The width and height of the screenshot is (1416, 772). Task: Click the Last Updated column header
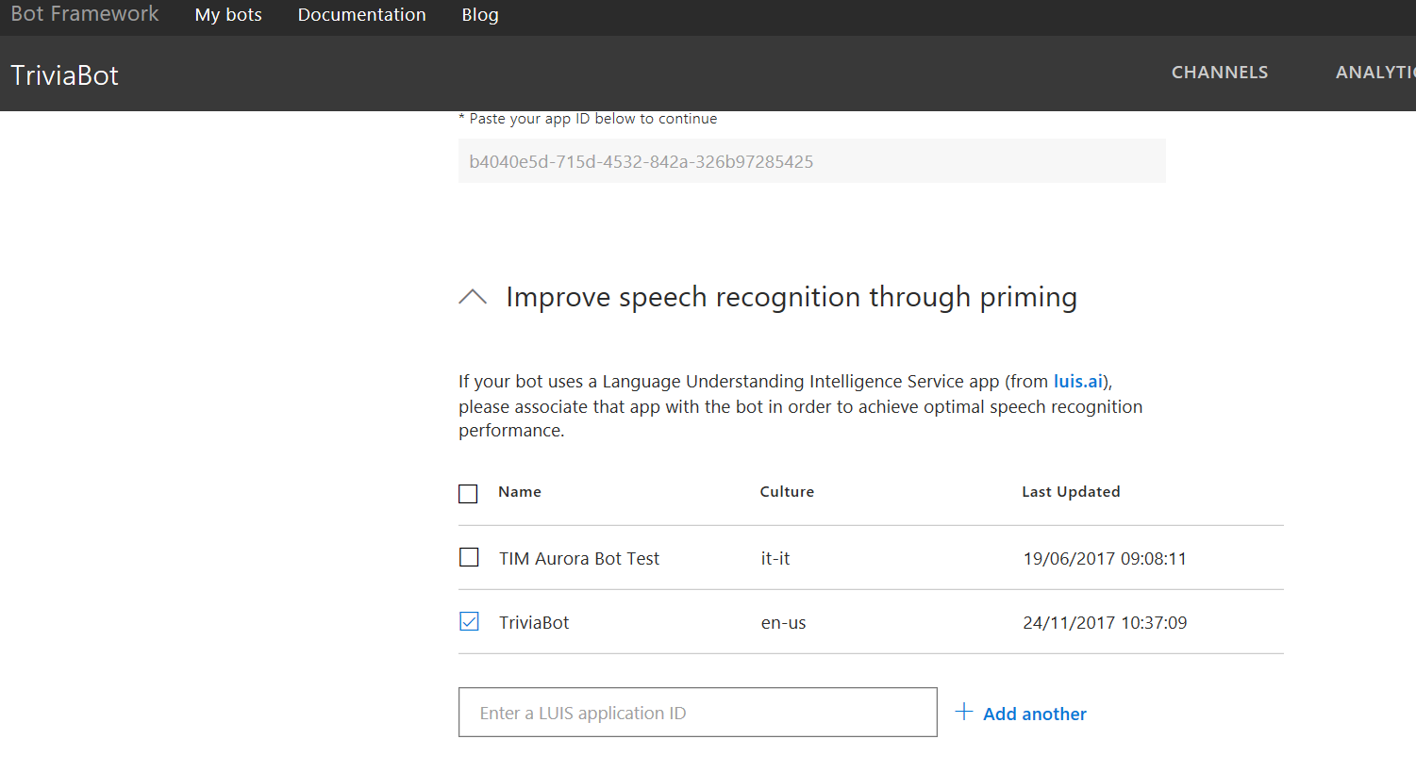(x=1071, y=492)
